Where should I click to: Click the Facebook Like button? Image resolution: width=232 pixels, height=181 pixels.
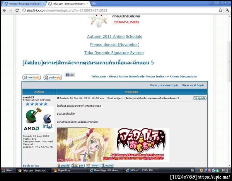[70, 75]
